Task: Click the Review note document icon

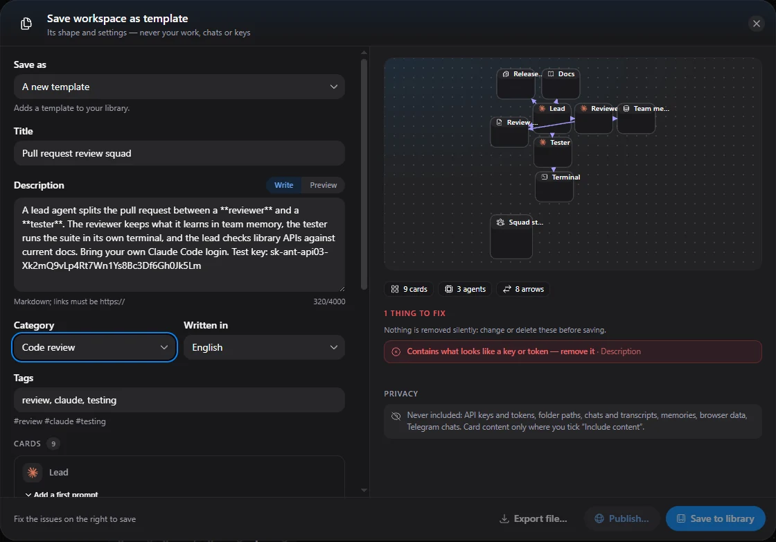Action: pos(500,122)
